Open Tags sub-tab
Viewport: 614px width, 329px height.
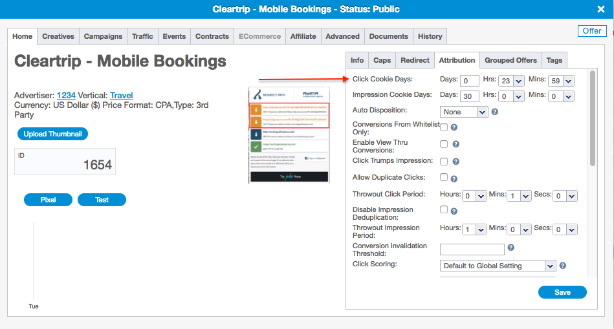coord(554,60)
